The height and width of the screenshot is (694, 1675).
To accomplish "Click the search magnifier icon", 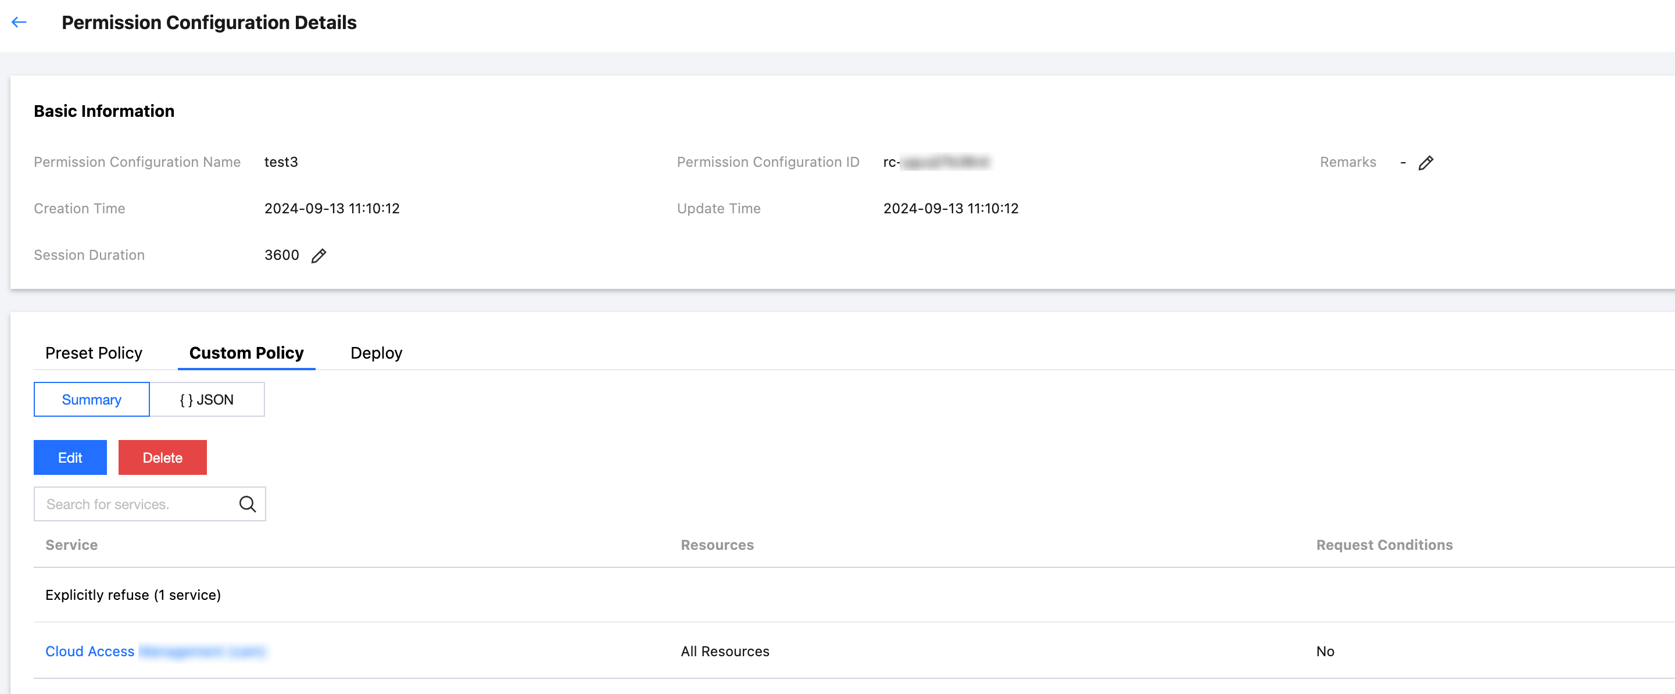I will tap(247, 504).
